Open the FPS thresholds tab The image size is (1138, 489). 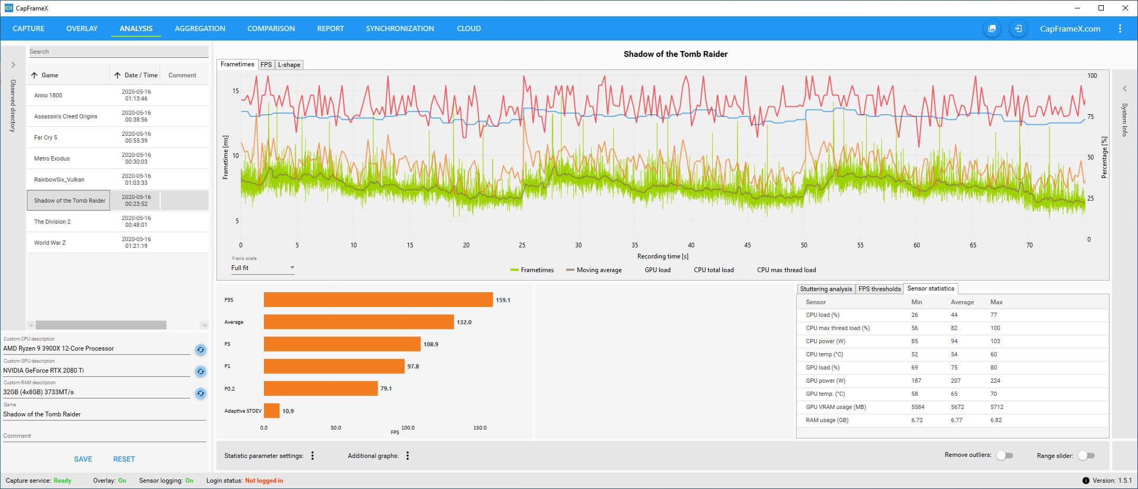pos(879,289)
